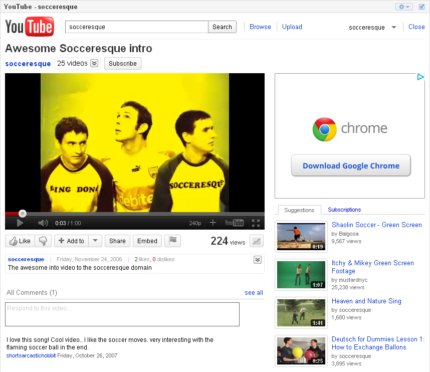Open the video statistics chart icon
430x372 pixels.
tap(257, 241)
